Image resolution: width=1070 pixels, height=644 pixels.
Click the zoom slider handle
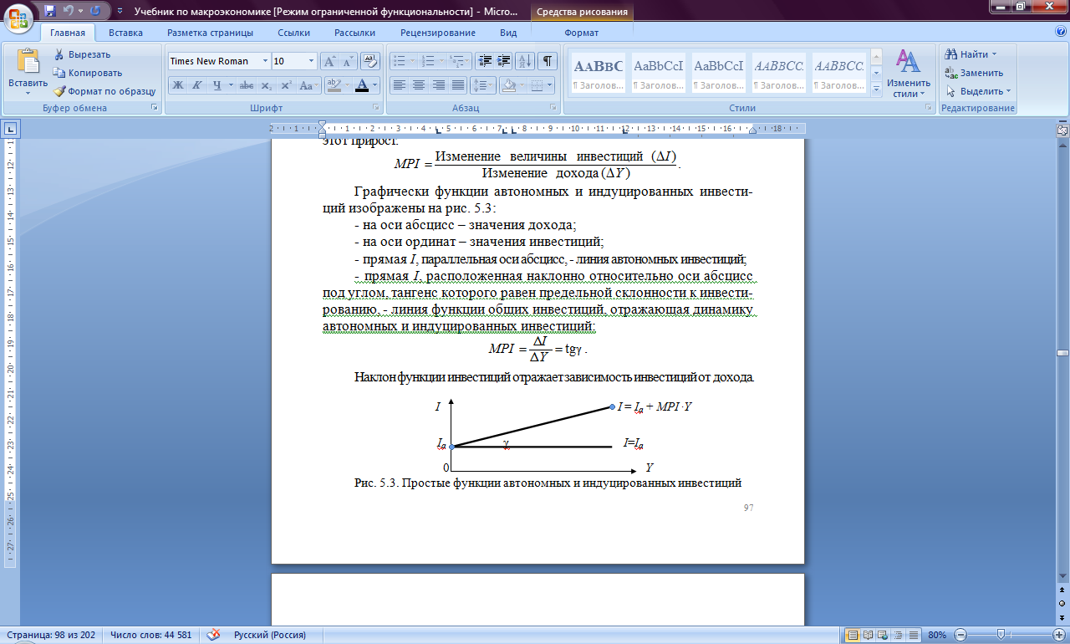click(1001, 635)
